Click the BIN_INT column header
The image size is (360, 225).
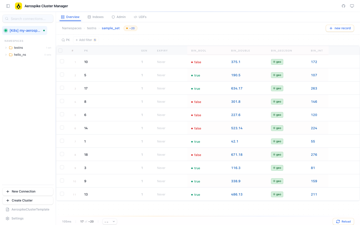[x=317, y=50]
